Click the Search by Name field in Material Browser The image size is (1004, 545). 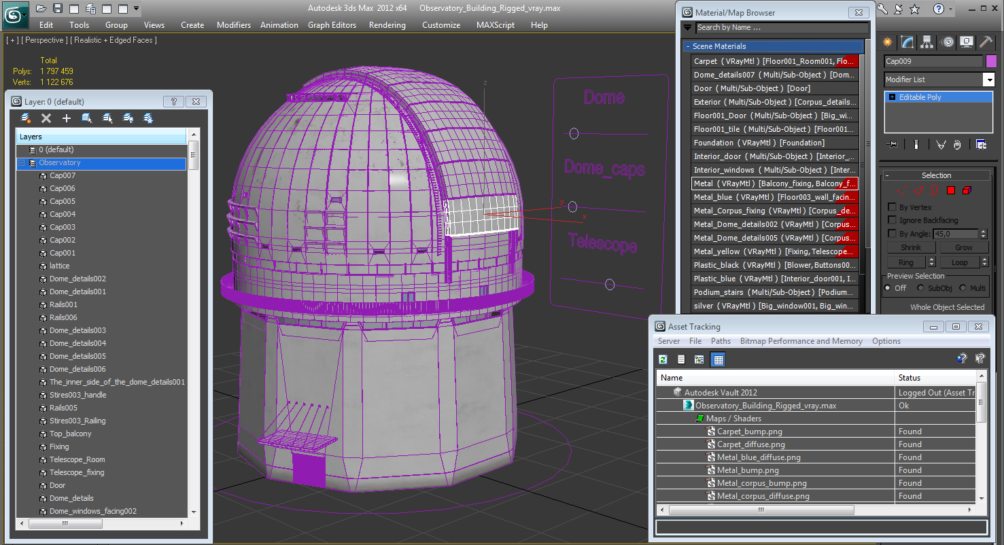tap(782, 28)
